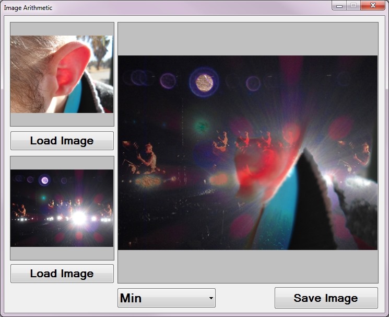
Task: Click the gray band above the result image
Action: point(247,39)
